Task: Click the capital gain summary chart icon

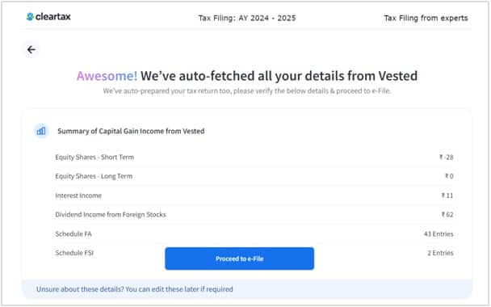Action: point(41,131)
